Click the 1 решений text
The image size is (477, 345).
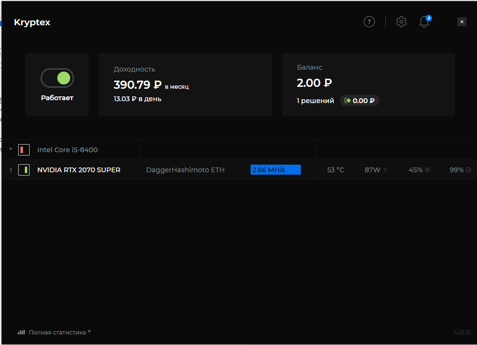click(x=315, y=101)
